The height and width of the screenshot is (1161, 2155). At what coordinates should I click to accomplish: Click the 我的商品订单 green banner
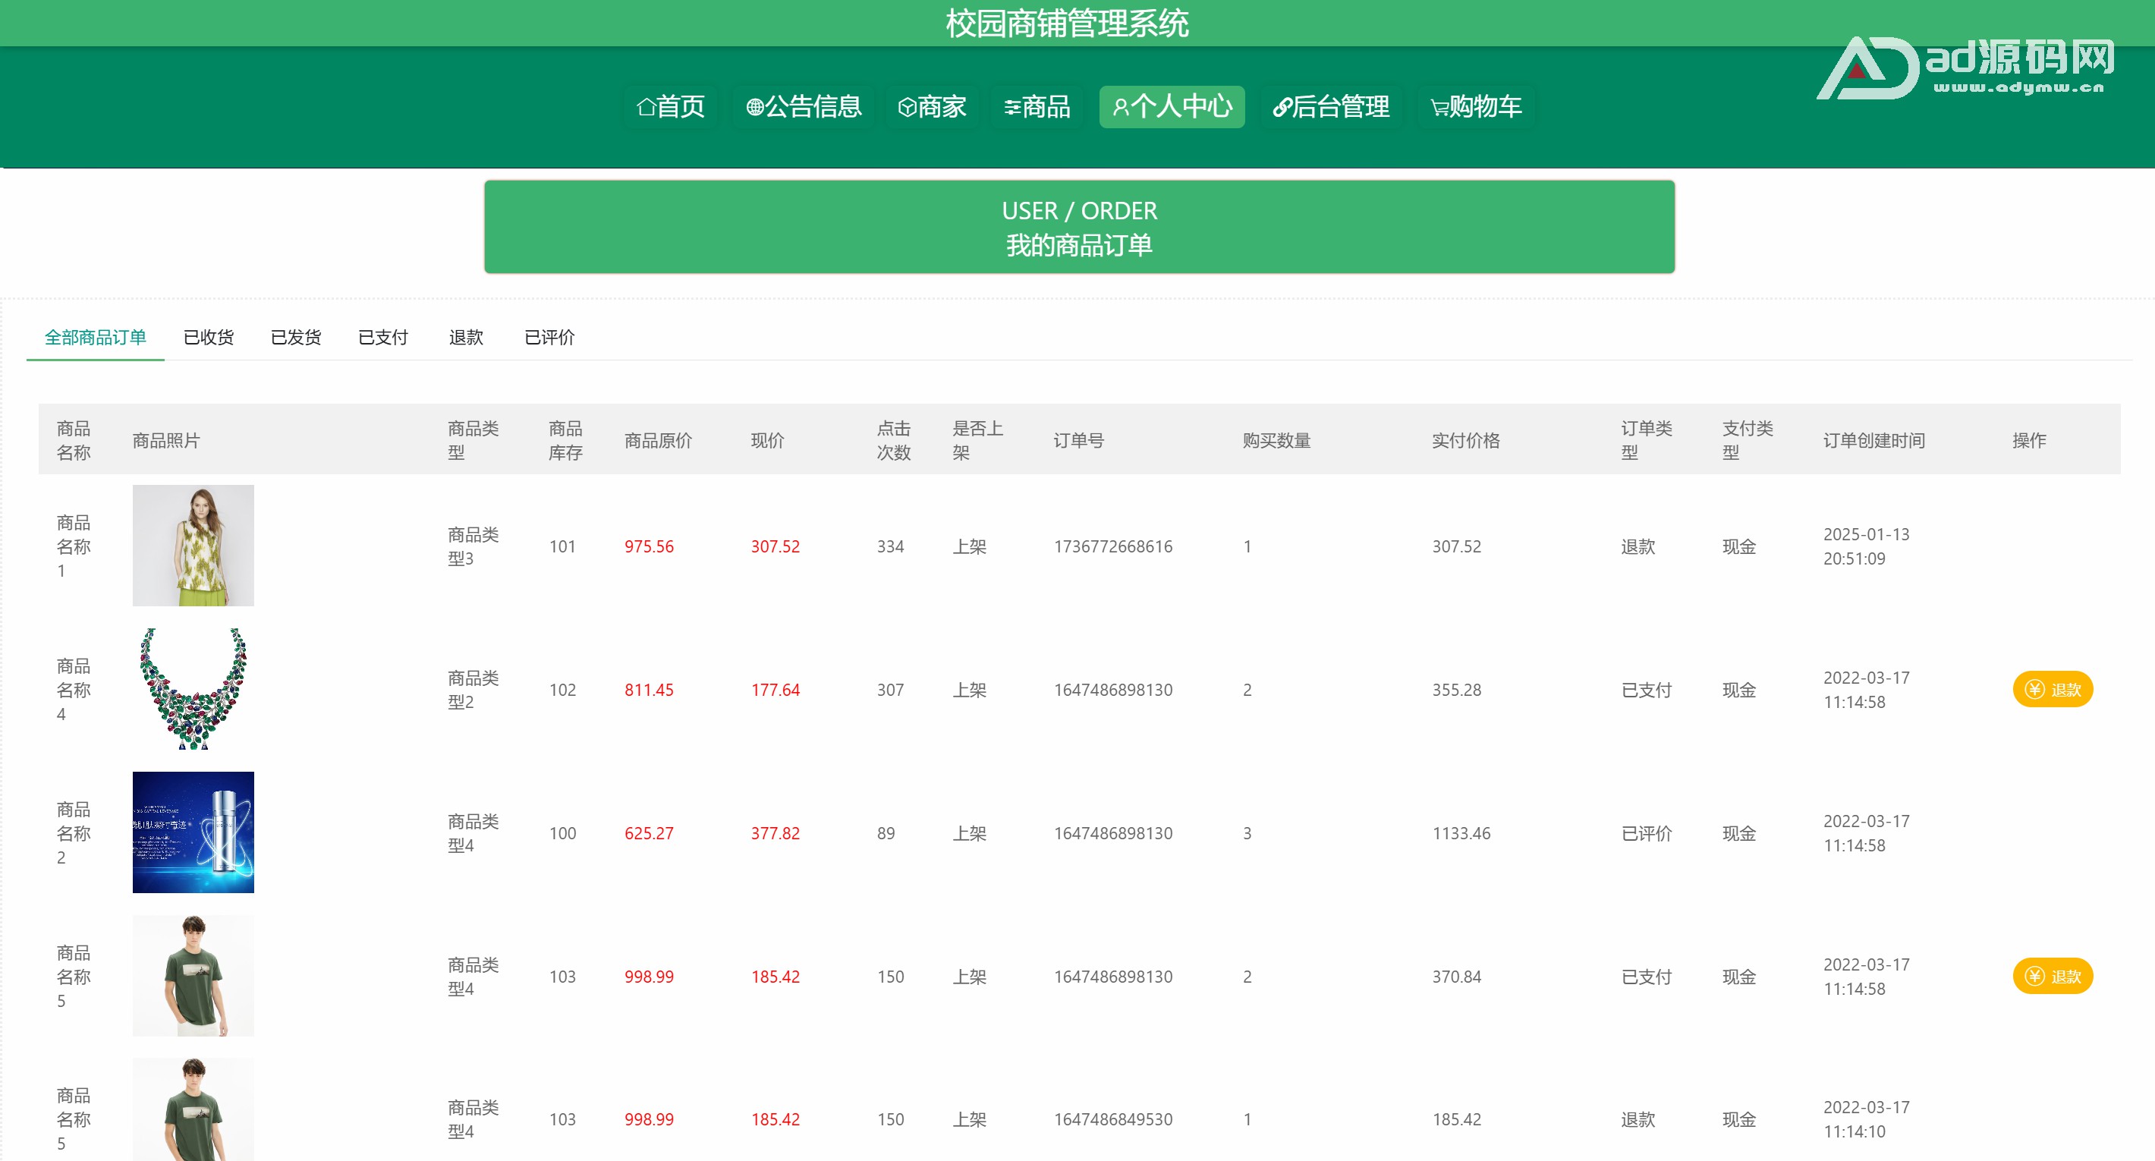pos(1078,227)
